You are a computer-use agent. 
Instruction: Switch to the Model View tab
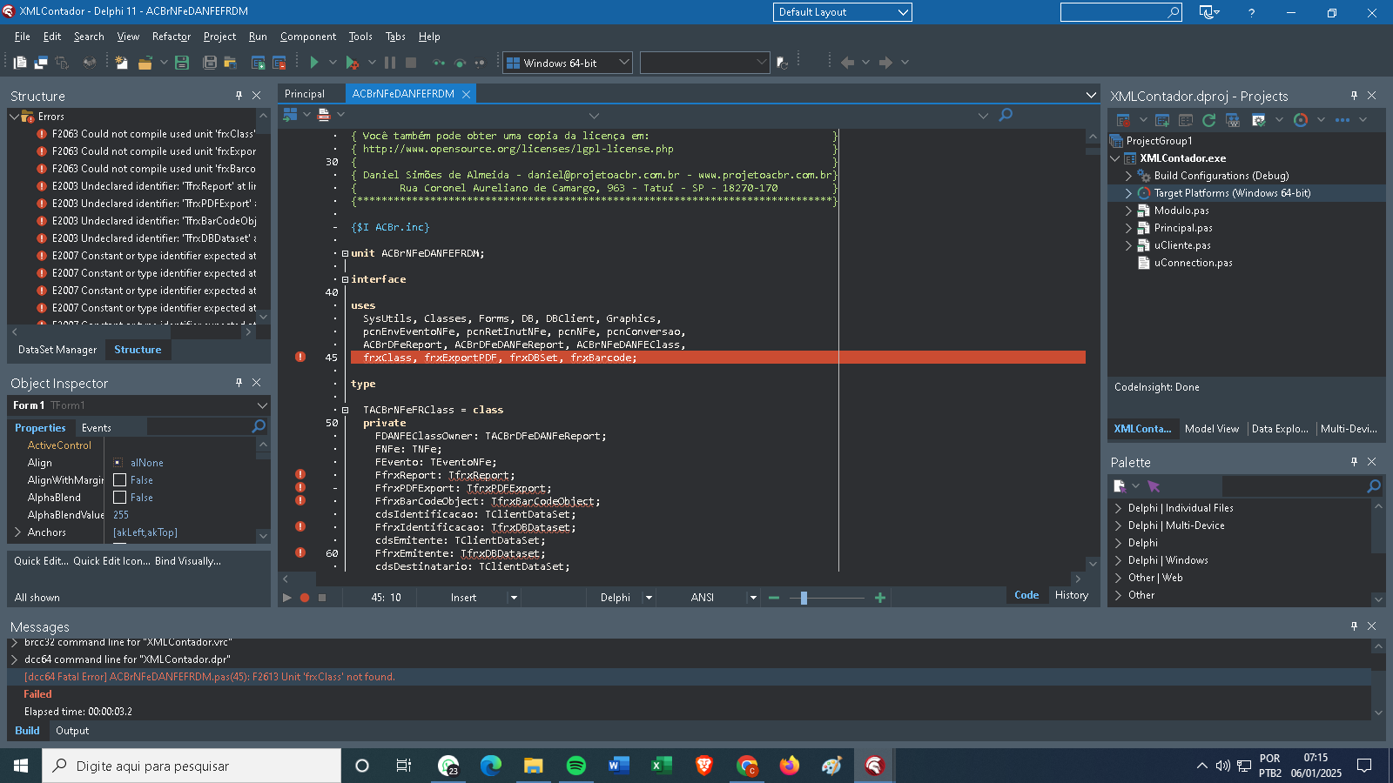click(1212, 429)
